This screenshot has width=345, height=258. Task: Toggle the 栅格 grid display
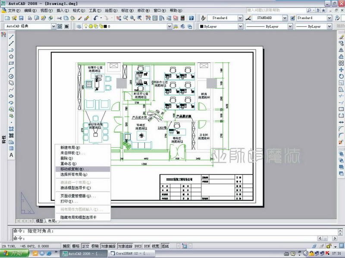pos(76,246)
